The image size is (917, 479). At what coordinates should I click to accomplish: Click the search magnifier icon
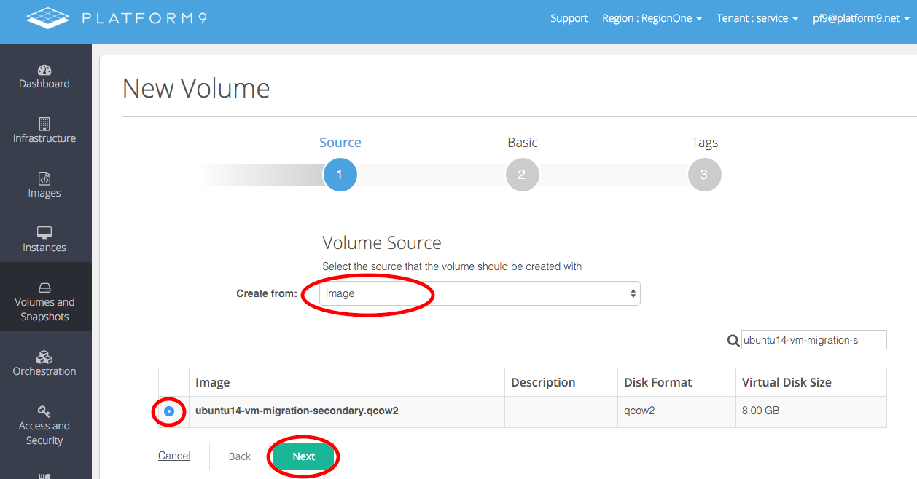(733, 340)
